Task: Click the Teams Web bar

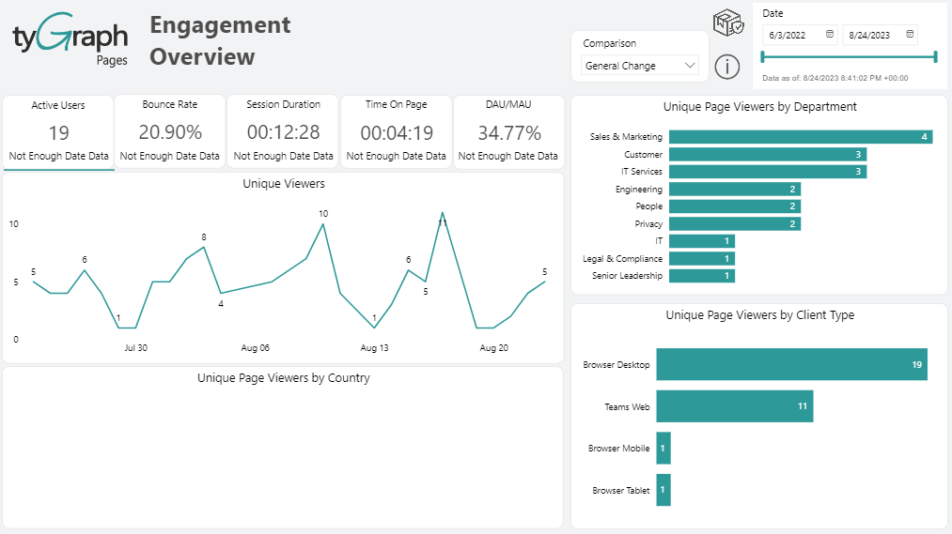Action: click(x=734, y=406)
